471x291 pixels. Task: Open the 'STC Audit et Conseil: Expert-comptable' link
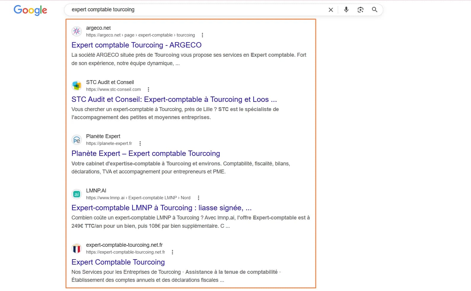[174, 99]
